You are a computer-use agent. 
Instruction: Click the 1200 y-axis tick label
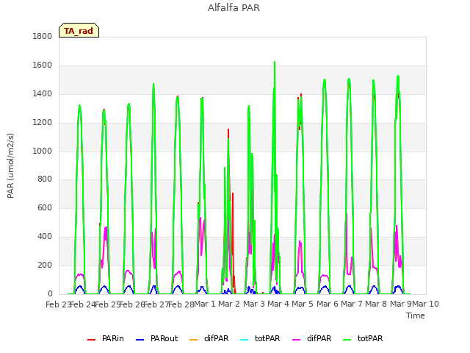click(43, 123)
